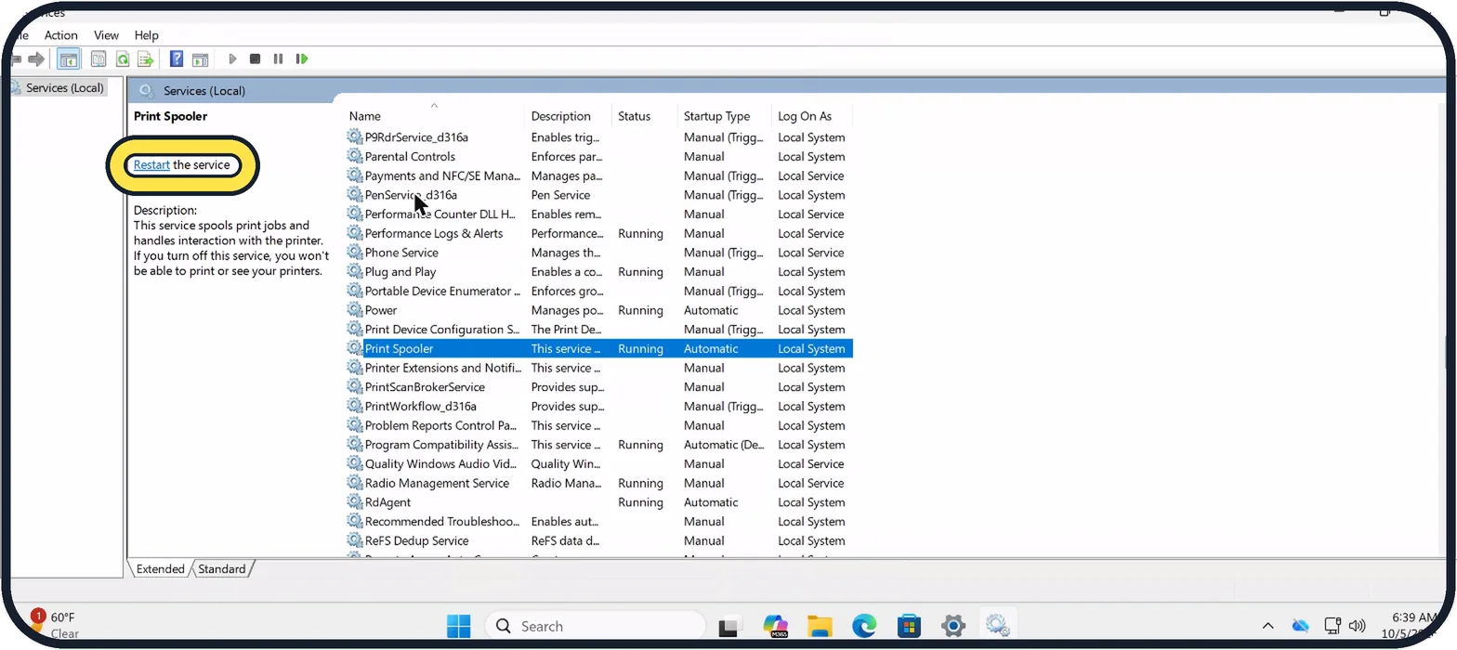The width and height of the screenshot is (1457, 650).
Task: Click the Windows Start button in taskbar
Action: [459, 626]
